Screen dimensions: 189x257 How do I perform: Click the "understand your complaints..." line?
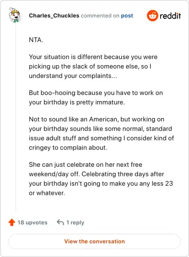(x=73, y=76)
